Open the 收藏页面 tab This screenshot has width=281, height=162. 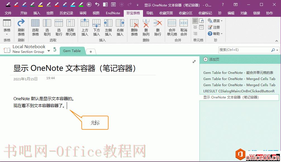(x=166, y=13)
